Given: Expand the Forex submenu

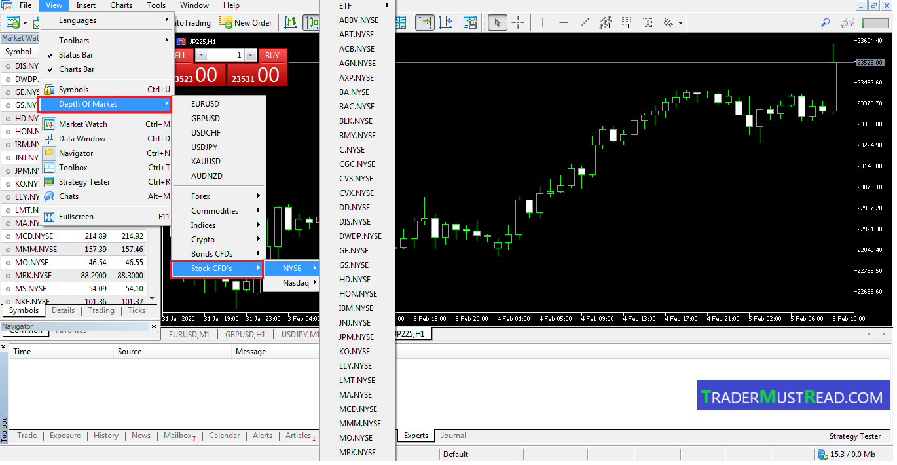Looking at the screenshot, I should coord(218,196).
